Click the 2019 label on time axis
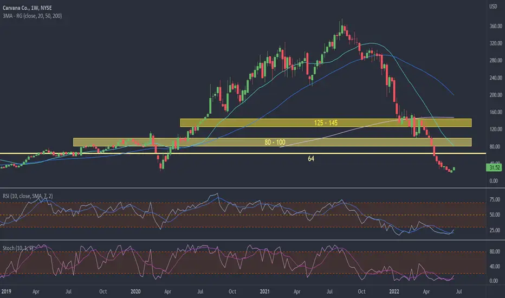This screenshot has height=298, width=505. [6, 291]
